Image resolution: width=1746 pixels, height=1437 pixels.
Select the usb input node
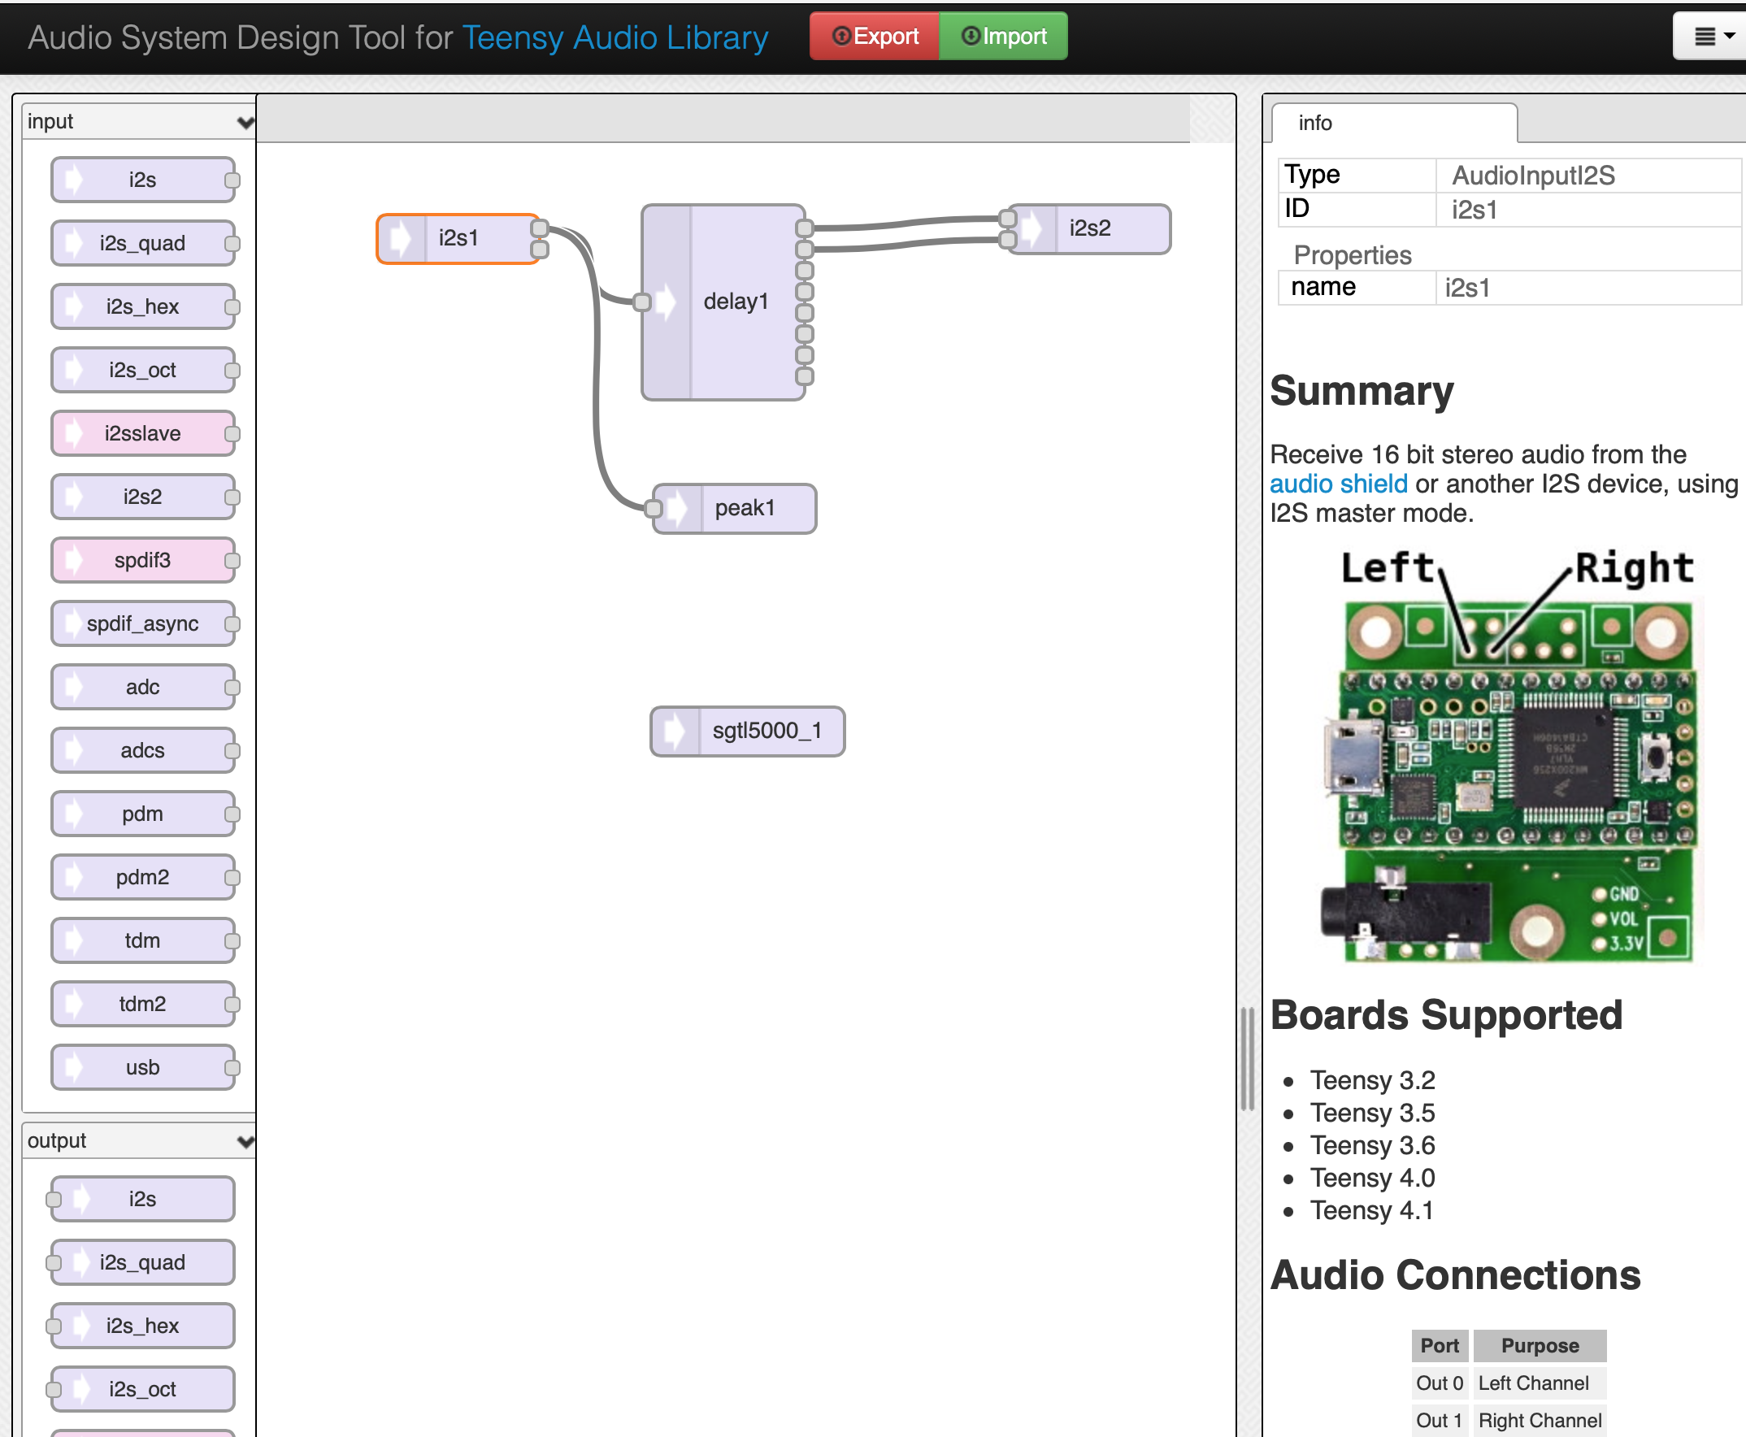[143, 1067]
